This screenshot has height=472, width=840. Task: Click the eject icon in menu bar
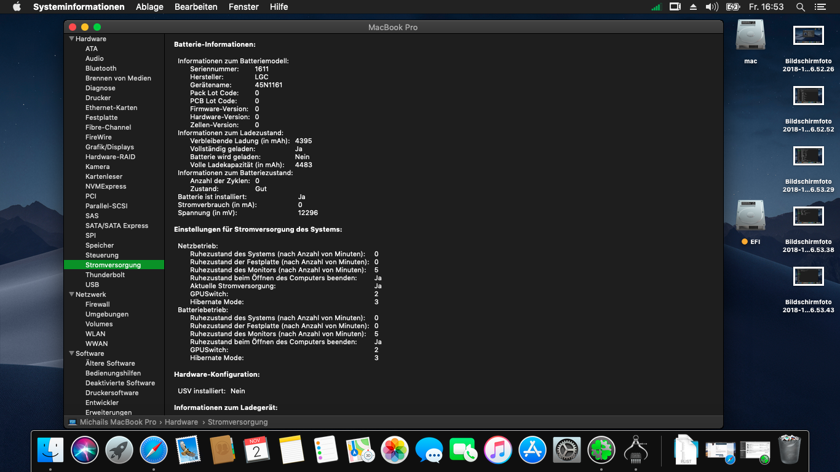click(x=694, y=7)
